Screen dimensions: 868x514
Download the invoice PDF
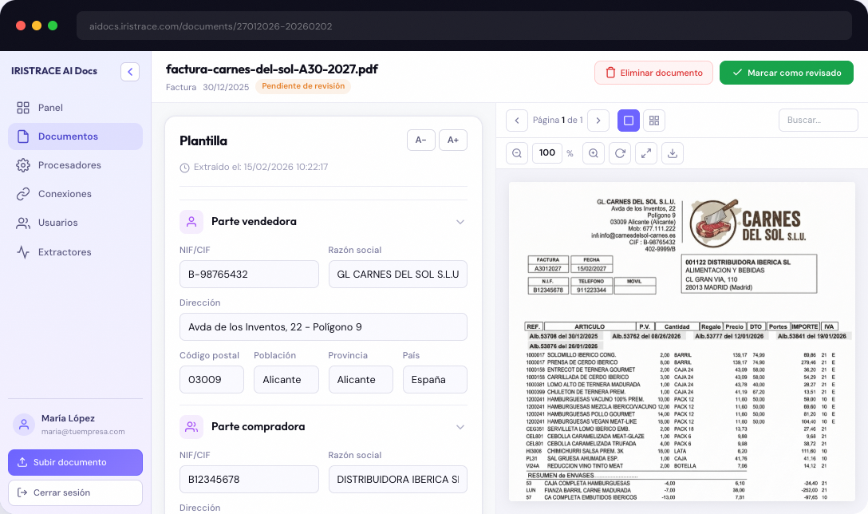pyautogui.click(x=673, y=152)
